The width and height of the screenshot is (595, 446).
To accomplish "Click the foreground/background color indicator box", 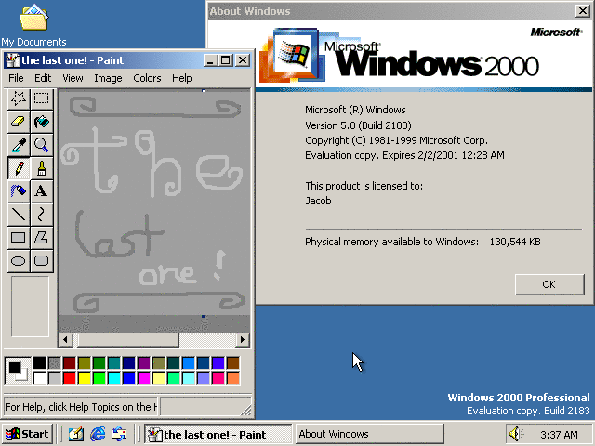I will [18, 371].
